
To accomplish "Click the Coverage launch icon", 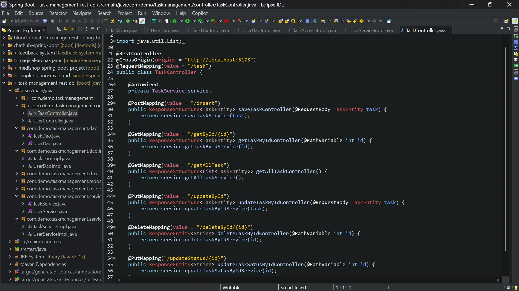I will [200, 21].
